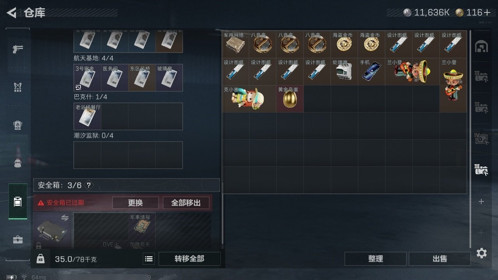498x280 pixels.
Task: Switch to the main warehouse arch icon
Action: (x=482, y=47)
